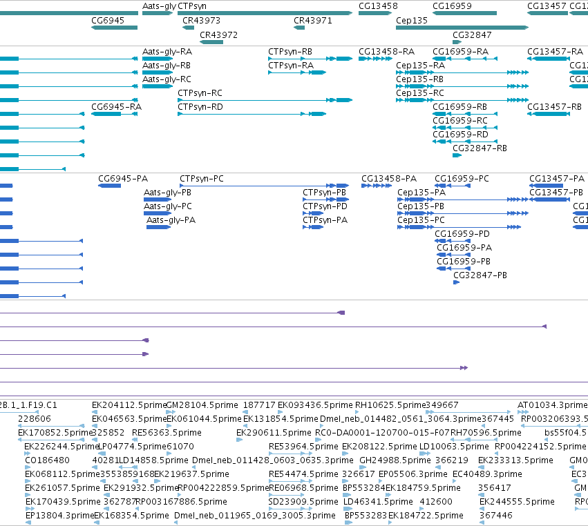Screen dimensions: 588x526
Task: Open the Aats-gly-RC transcript
Action: tap(158, 86)
